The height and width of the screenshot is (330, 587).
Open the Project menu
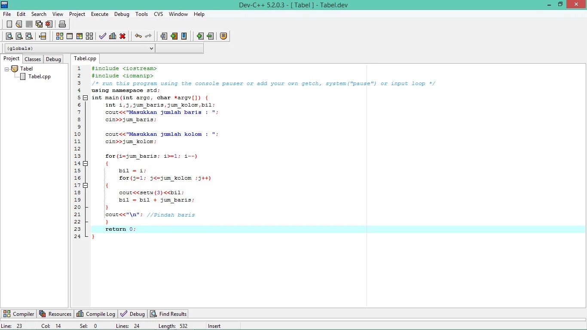coord(77,14)
